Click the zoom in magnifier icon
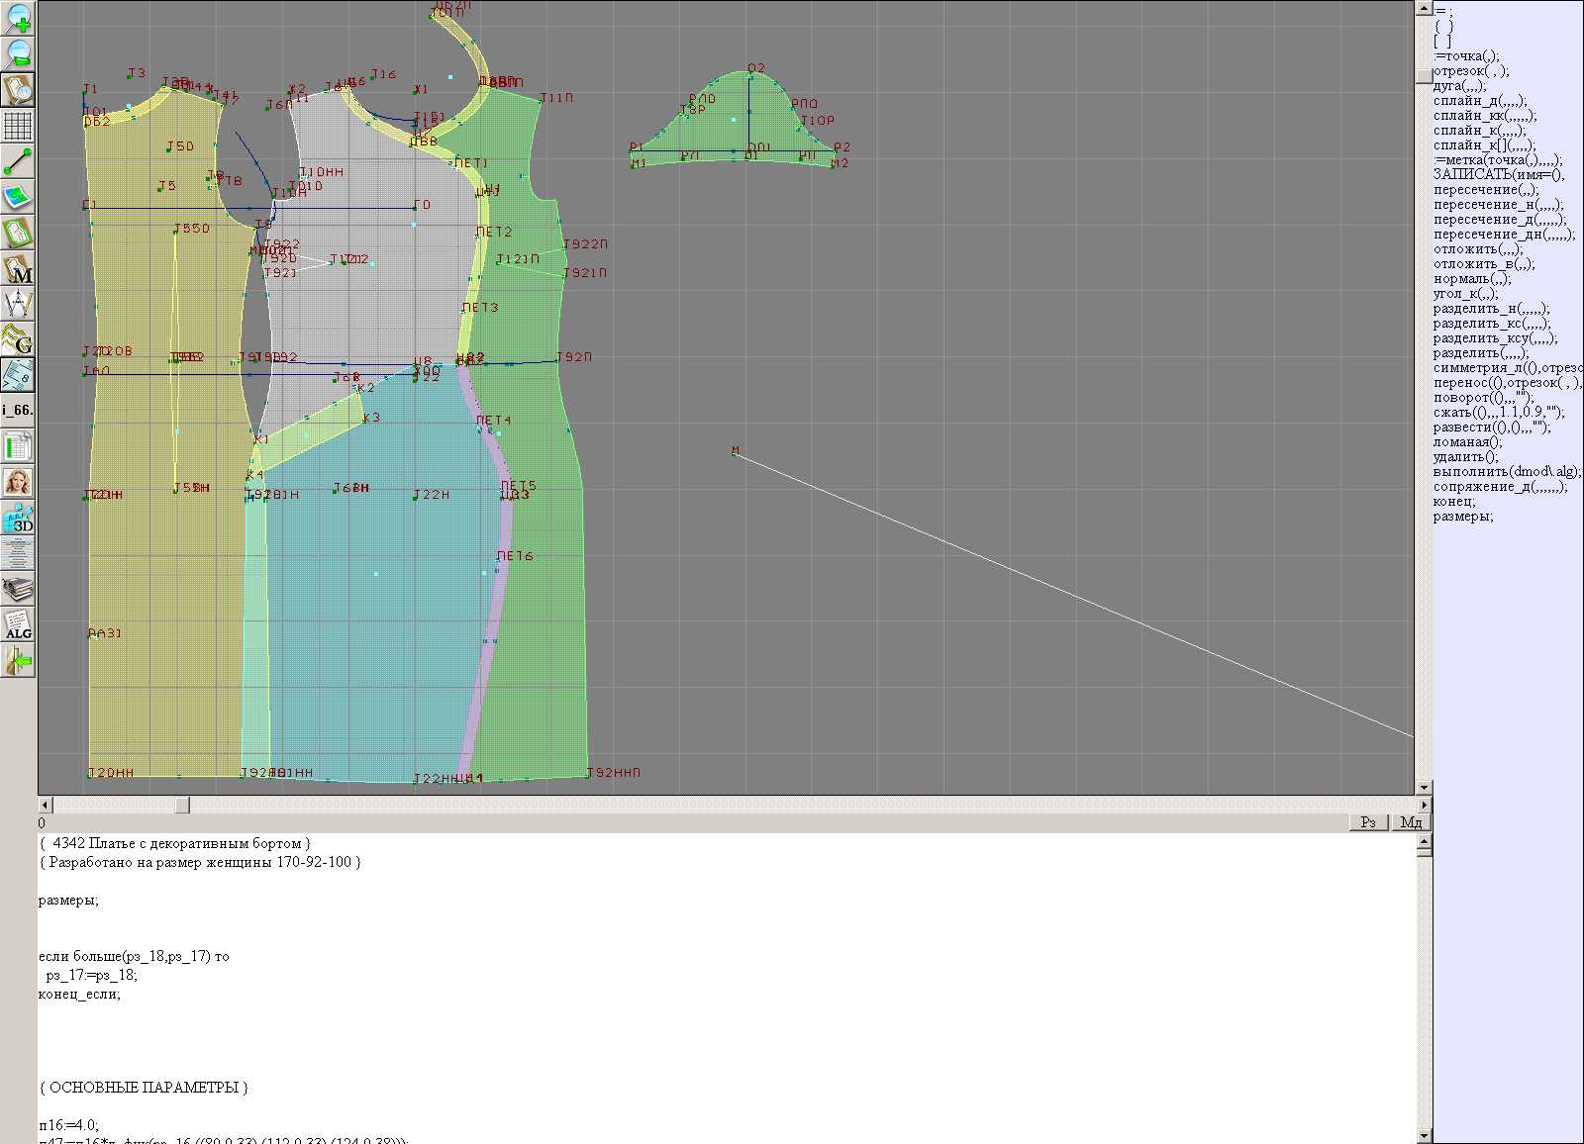This screenshot has height=1144, width=1584. click(18, 18)
